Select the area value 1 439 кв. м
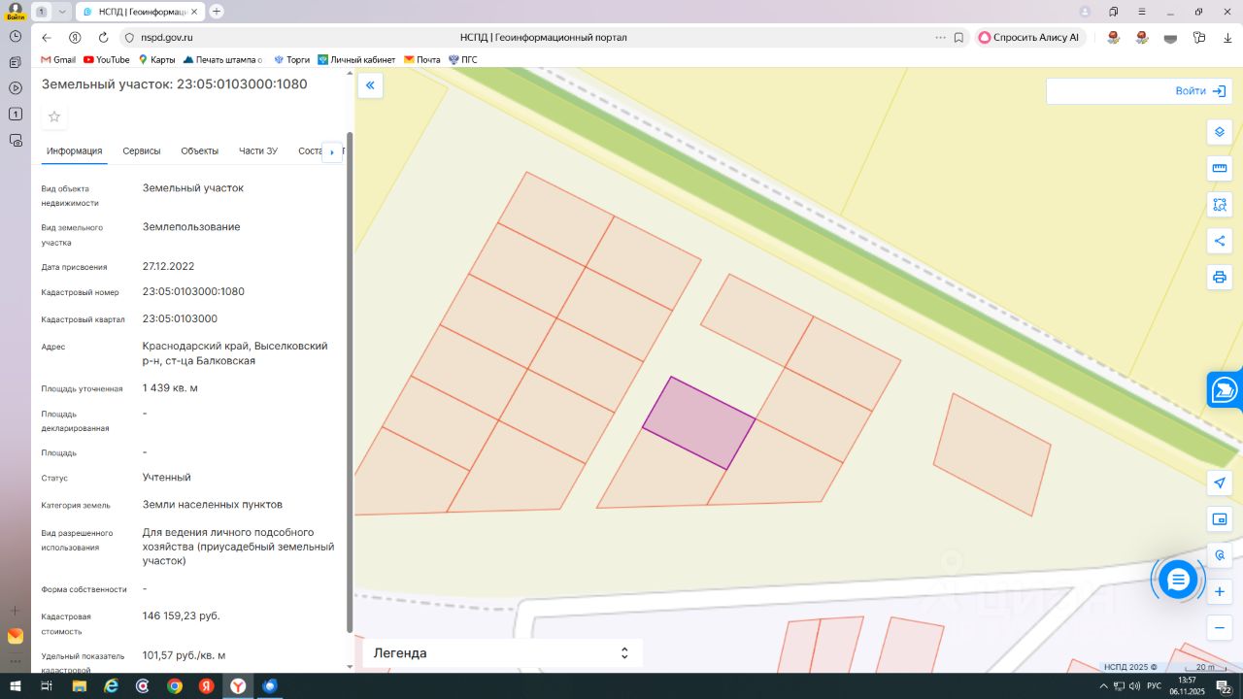The width and height of the screenshot is (1243, 699). (170, 387)
